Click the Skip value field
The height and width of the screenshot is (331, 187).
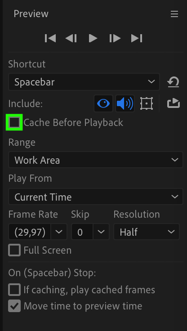coord(82,232)
